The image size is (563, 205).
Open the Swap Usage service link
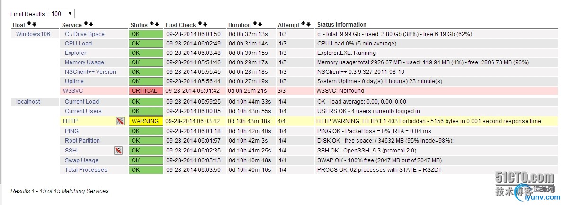pyautogui.click(x=81, y=160)
